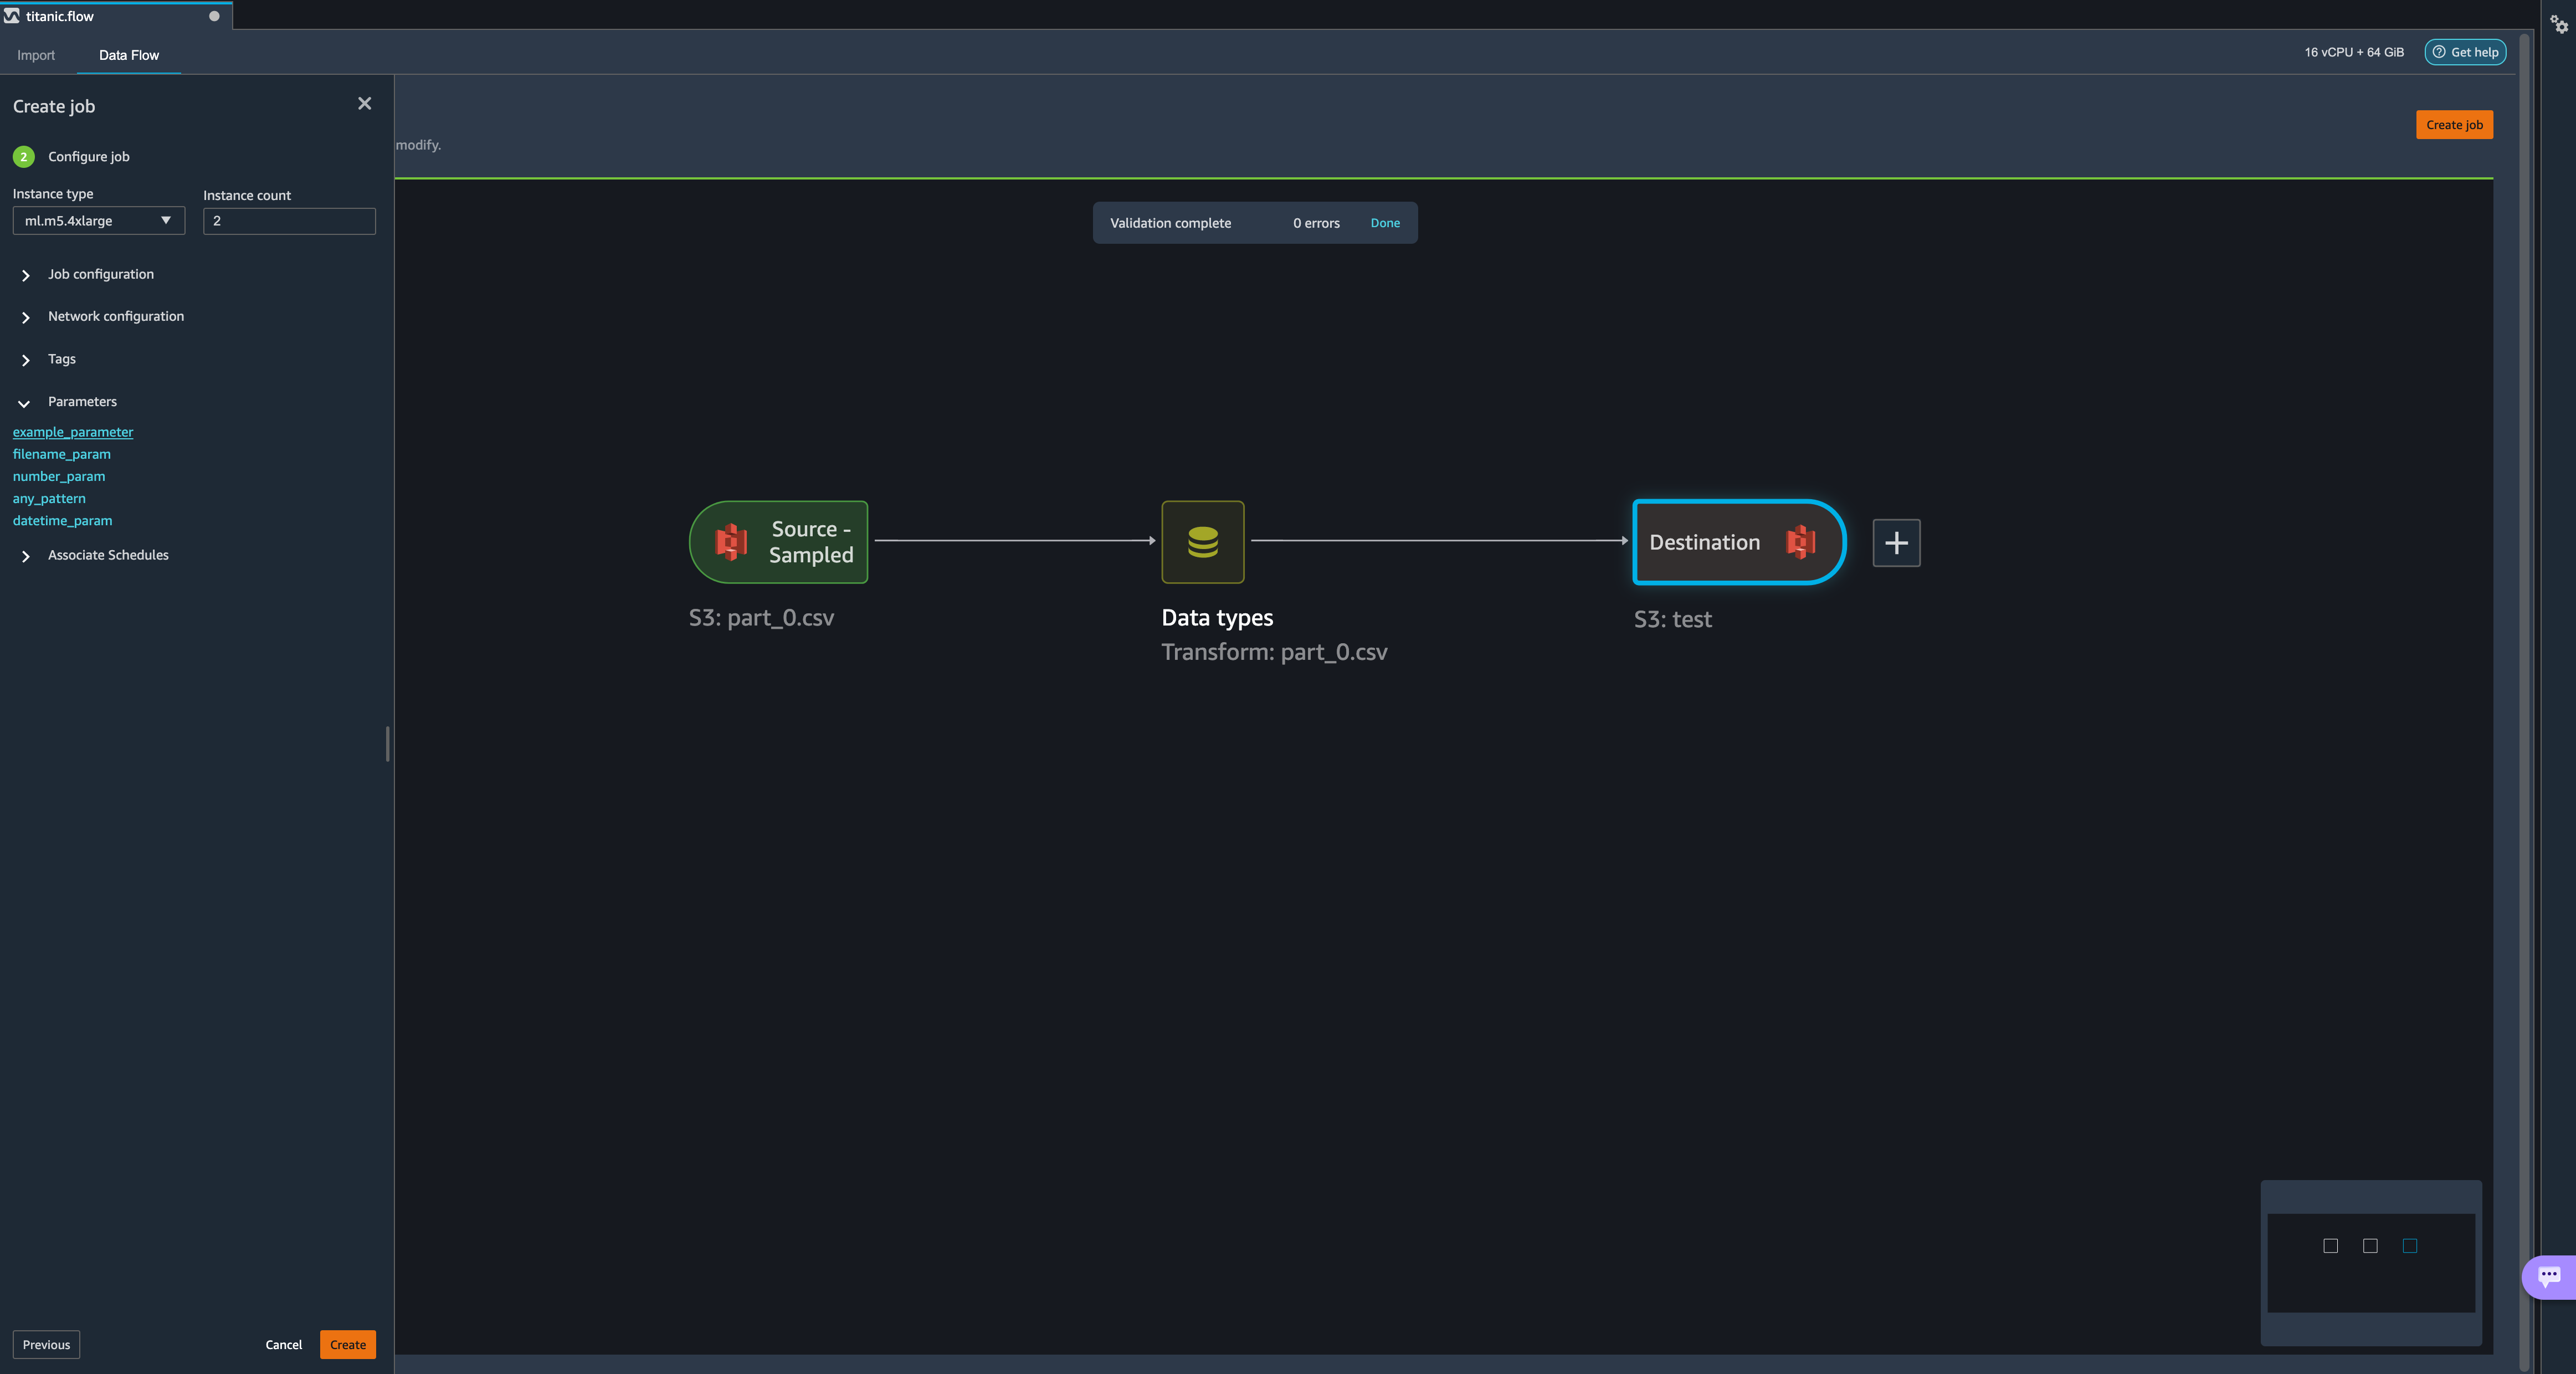The height and width of the screenshot is (1374, 2576).
Task: Expand the Associate Schedules section
Action: pyautogui.click(x=26, y=556)
